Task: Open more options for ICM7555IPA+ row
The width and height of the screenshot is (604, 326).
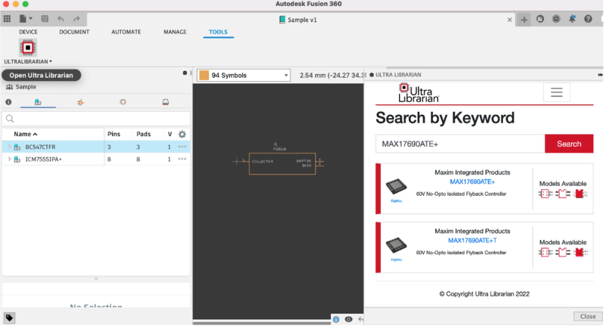Action: 182,159
